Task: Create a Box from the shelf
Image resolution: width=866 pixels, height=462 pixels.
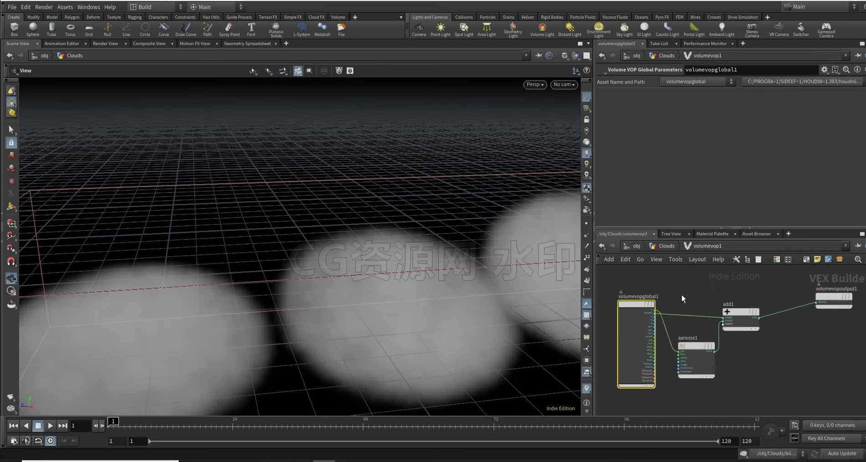Action: (14, 30)
